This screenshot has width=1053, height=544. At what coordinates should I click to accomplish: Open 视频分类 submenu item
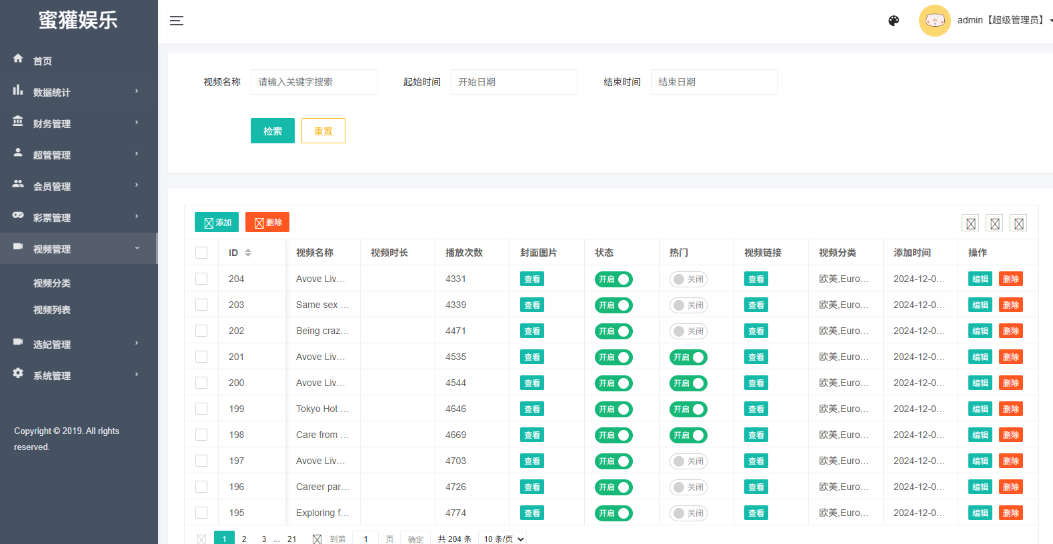(52, 283)
